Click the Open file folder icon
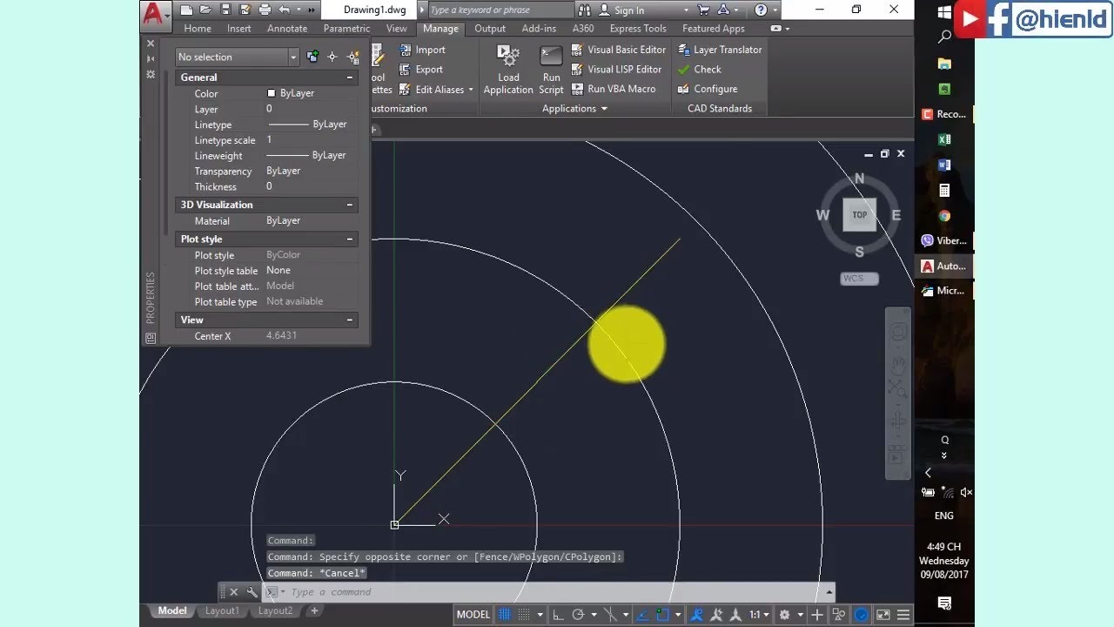Viewport: 1114px width, 627px height. [205, 10]
